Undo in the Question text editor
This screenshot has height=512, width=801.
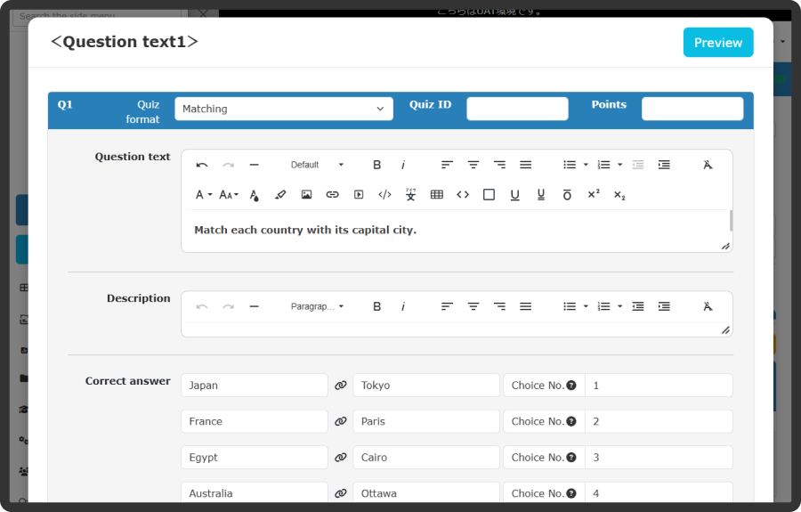pyautogui.click(x=202, y=165)
